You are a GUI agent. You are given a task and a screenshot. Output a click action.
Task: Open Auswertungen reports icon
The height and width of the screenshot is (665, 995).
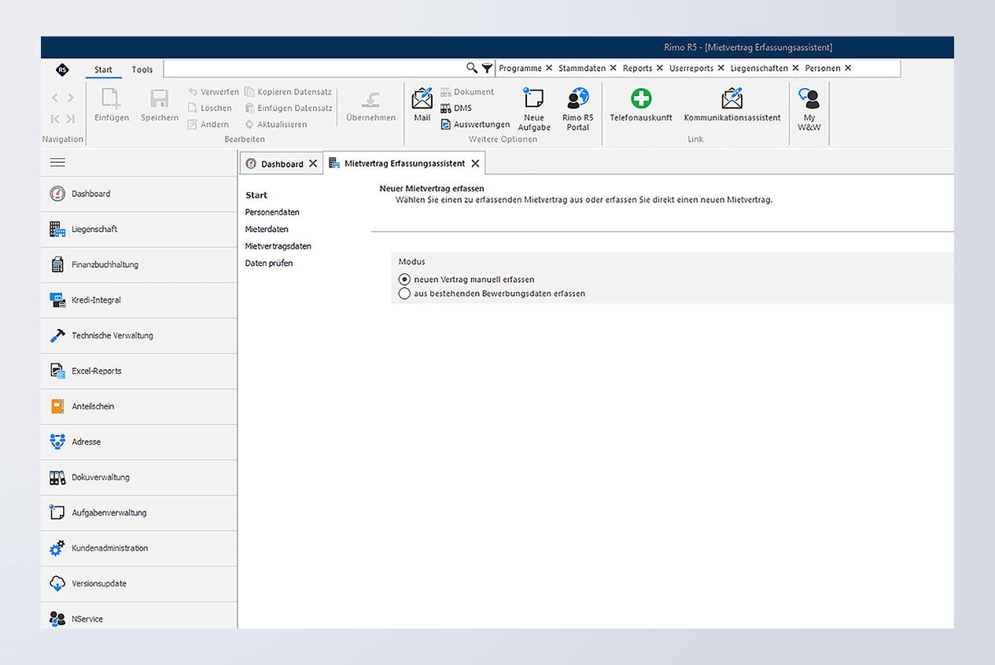(x=446, y=124)
